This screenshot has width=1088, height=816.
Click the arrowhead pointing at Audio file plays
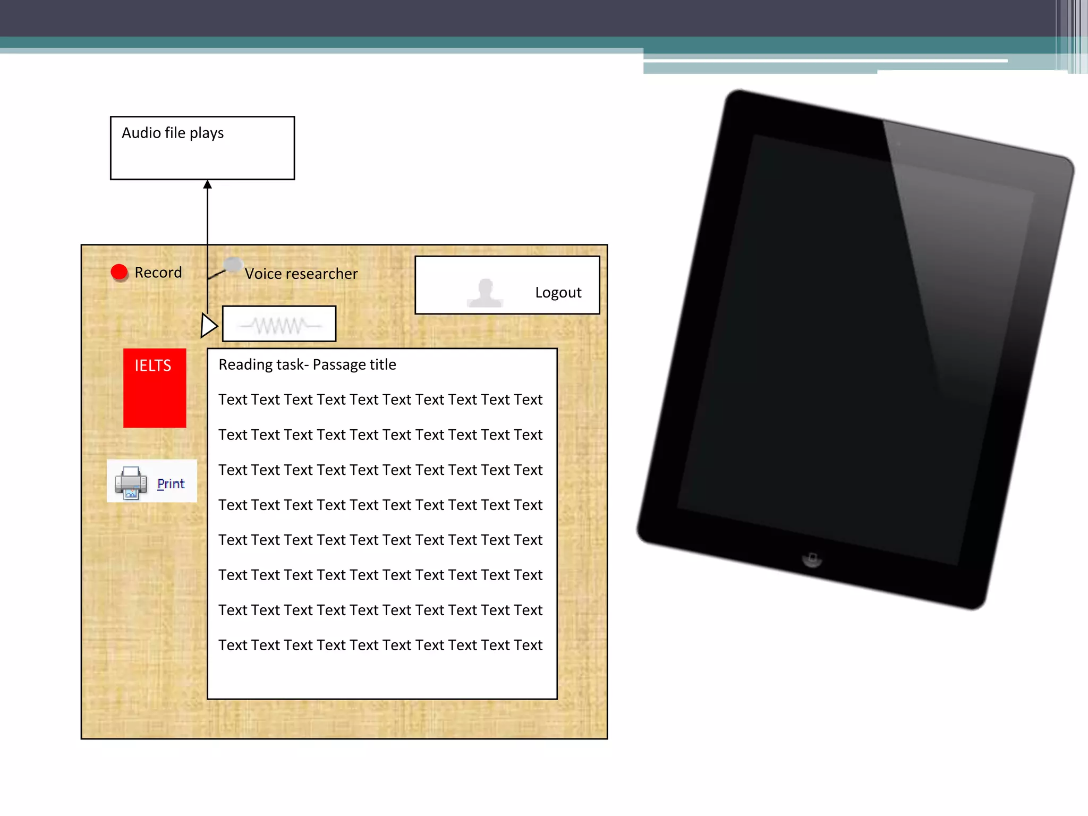click(x=208, y=184)
